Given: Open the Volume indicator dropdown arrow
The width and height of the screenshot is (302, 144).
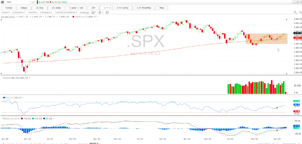Looking at the screenshot, I should 30,78.
